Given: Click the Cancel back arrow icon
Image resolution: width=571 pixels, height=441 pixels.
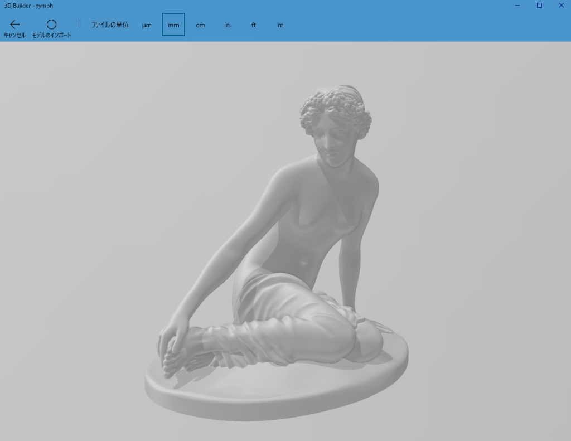Looking at the screenshot, I should (14, 24).
